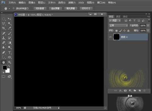Select the Crop tool
This screenshot has width=152, height=111.
click(4, 28)
